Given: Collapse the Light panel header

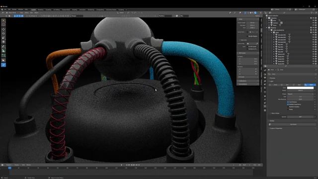Looking at the screenshot, I should click(272, 82).
